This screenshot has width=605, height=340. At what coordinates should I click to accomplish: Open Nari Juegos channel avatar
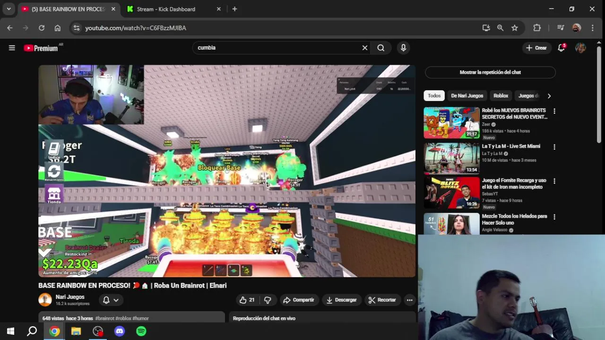pyautogui.click(x=45, y=300)
